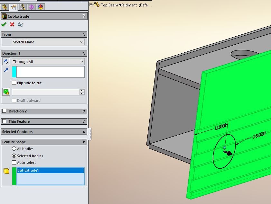Toggle the Draft On/Off icon
This screenshot has width=271, height=204.
(x=6, y=92)
